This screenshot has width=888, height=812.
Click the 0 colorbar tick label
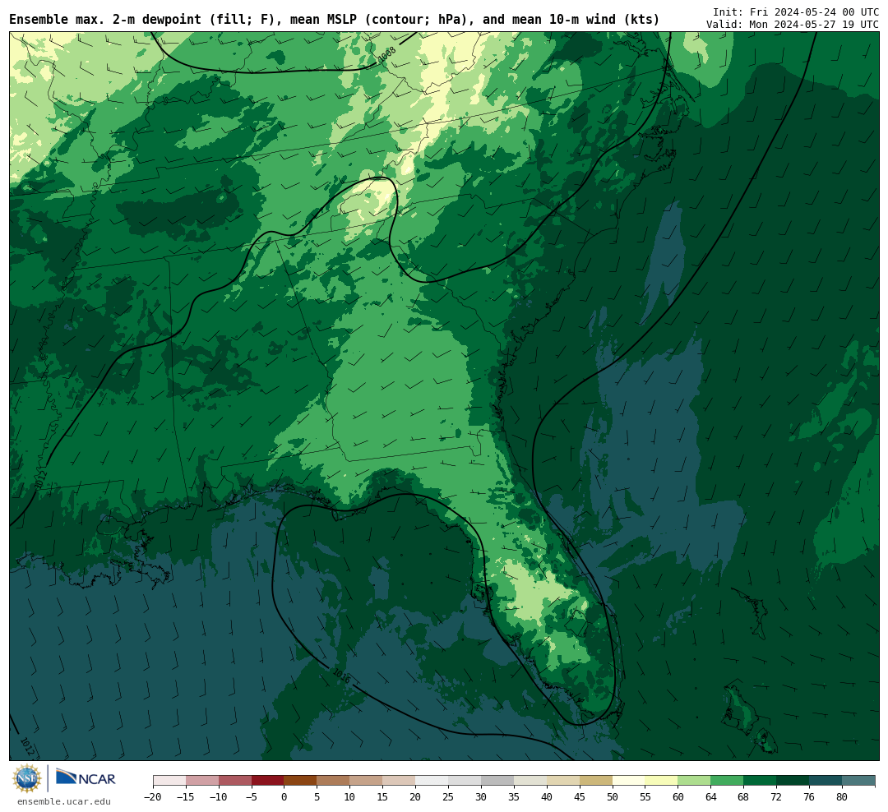284,797
